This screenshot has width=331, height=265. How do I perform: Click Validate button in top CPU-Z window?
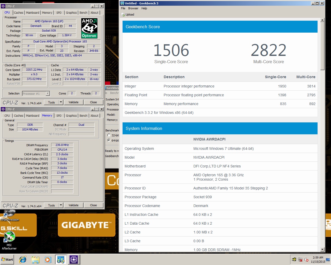point(73,102)
